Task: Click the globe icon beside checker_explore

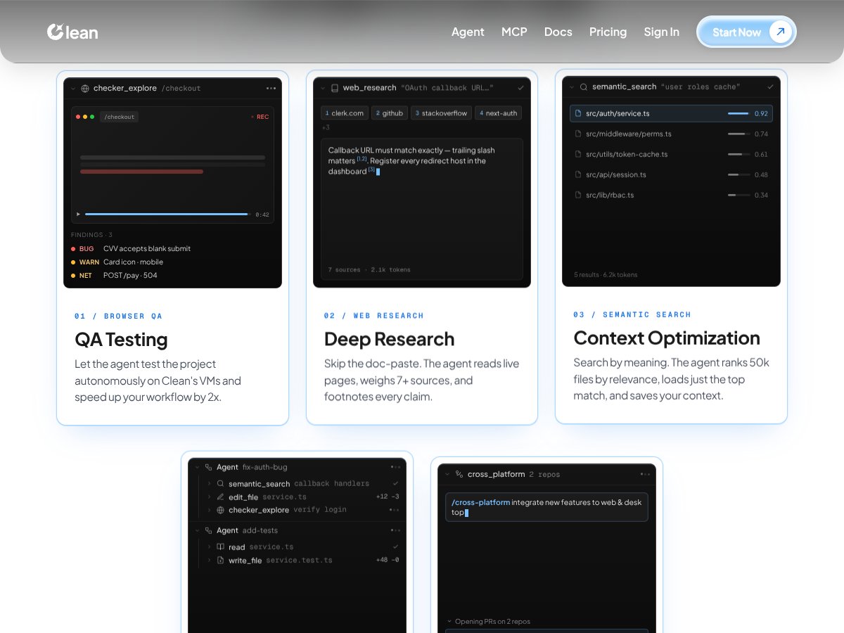Action: (x=85, y=89)
